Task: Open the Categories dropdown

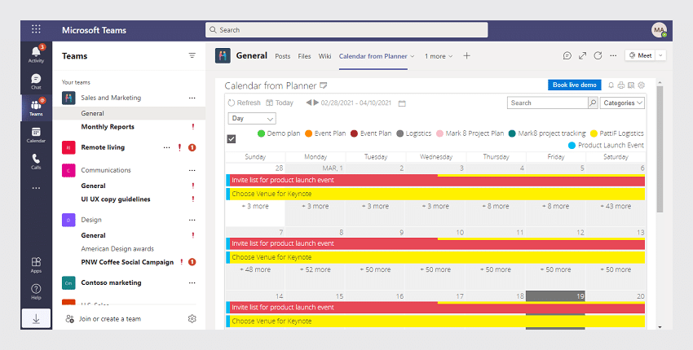Action: pos(622,103)
